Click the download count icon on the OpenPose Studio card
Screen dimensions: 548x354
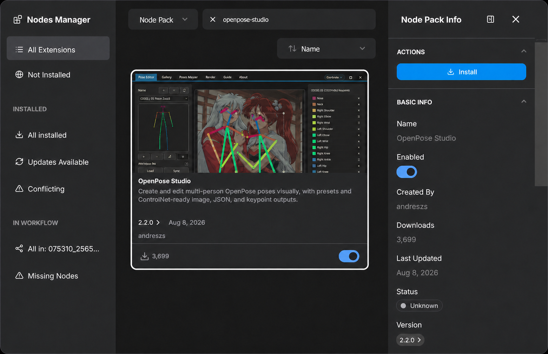point(144,256)
